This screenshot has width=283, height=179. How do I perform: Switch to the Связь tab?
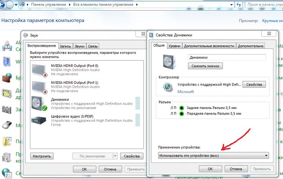(x=93, y=46)
